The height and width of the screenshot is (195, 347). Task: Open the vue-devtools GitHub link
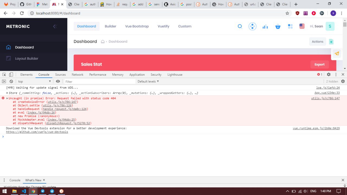click(x=37, y=132)
